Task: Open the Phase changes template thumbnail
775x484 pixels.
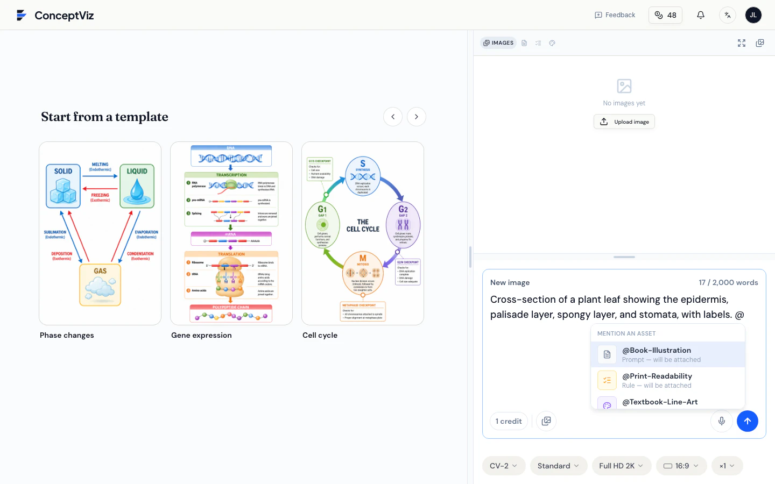Action: pos(100,233)
